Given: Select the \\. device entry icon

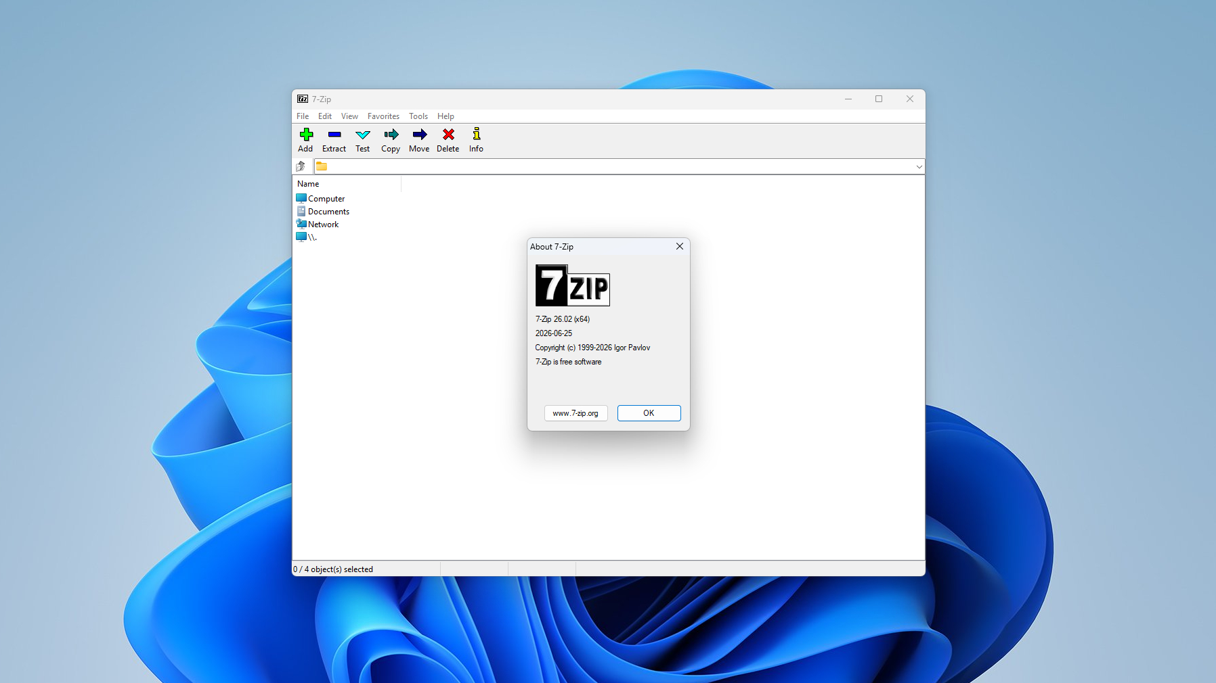Looking at the screenshot, I should point(301,237).
